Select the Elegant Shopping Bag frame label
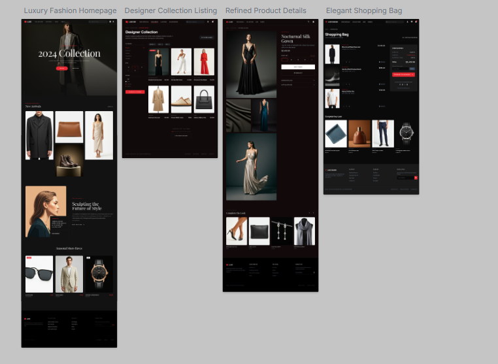This screenshot has height=364, width=498. [x=364, y=10]
